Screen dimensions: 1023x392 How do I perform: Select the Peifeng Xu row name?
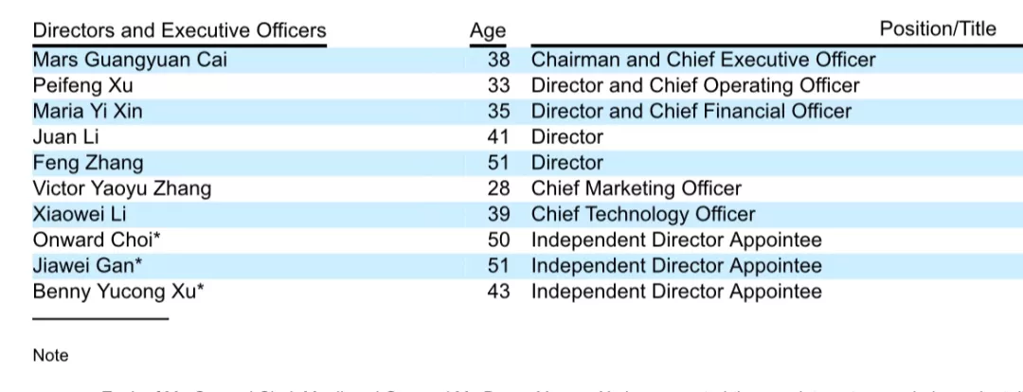click(x=82, y=85)
